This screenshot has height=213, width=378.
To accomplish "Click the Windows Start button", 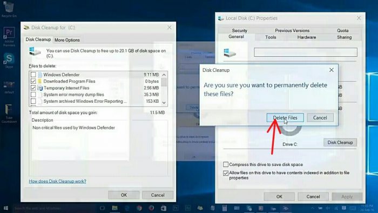I will [6, 208].
